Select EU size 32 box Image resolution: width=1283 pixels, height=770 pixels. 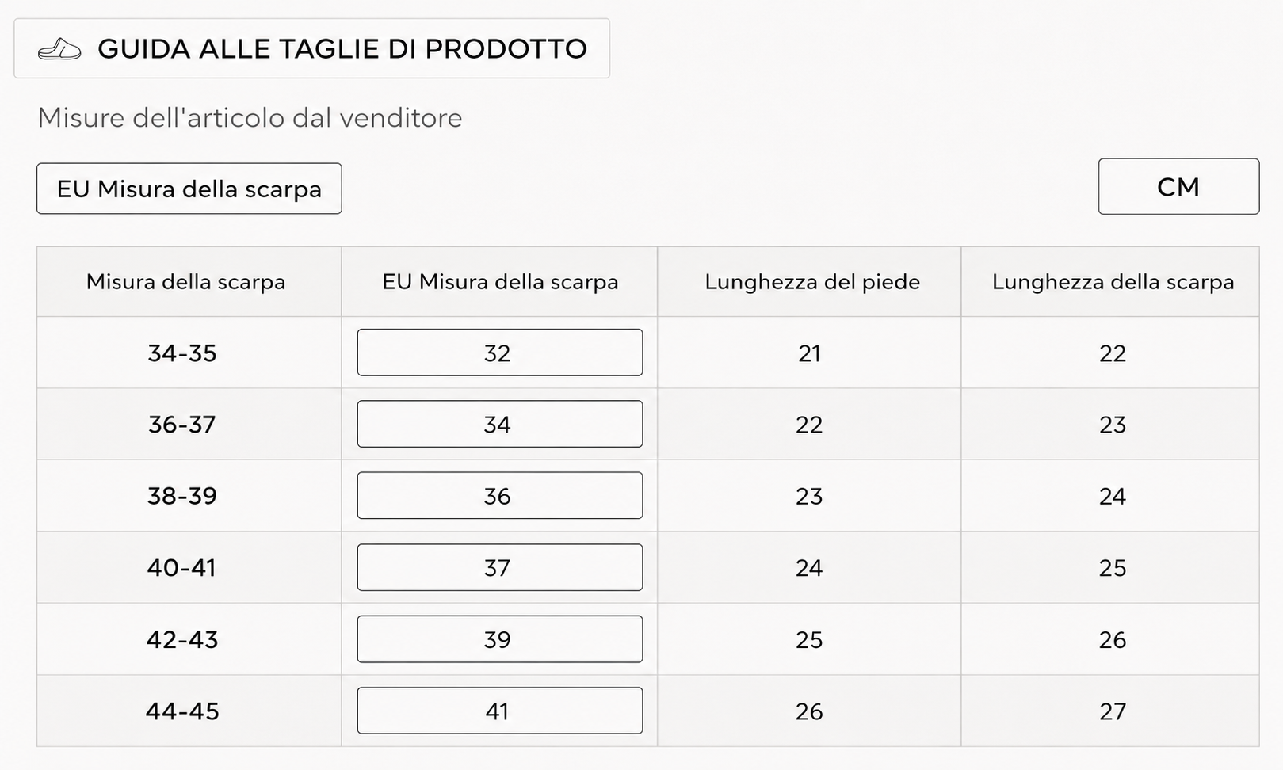coord(500,353)
